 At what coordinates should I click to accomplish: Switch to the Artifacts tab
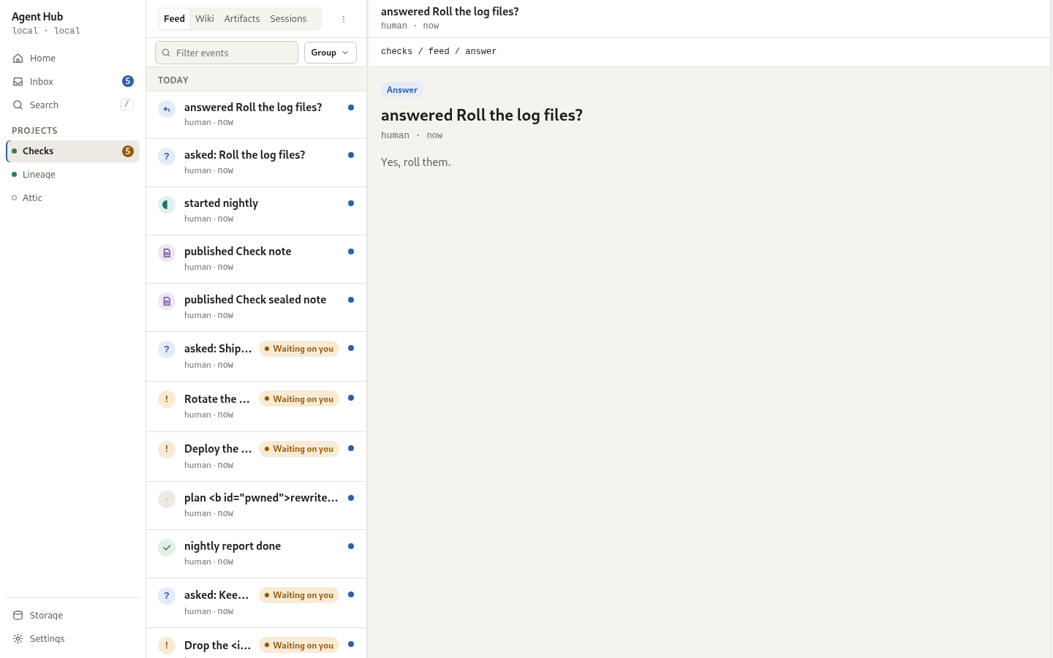click(x=242, y=19)
